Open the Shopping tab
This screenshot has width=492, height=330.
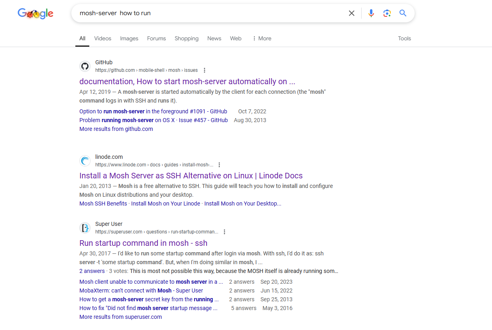point(187,38)
